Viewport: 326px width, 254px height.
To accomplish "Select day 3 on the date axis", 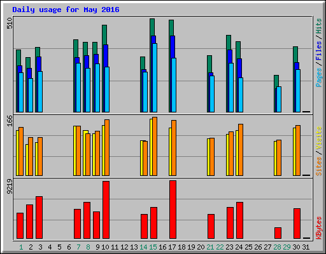I will tap(40, 247).
